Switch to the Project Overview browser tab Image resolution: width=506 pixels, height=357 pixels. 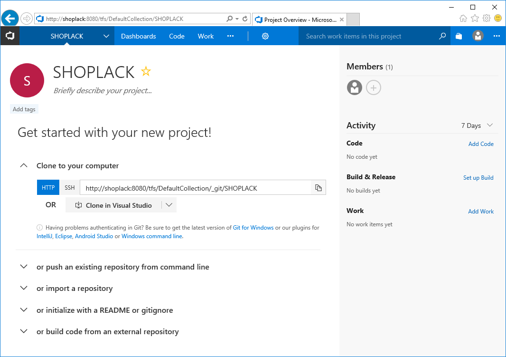tap(299, 19)
